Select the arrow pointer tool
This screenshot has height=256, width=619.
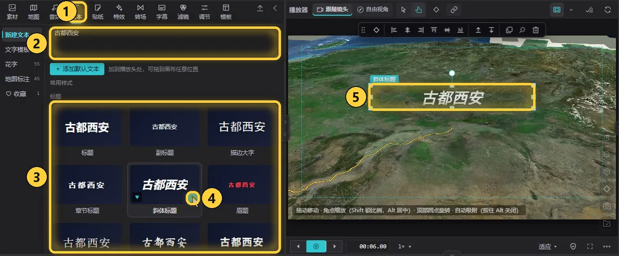(404, 10)
